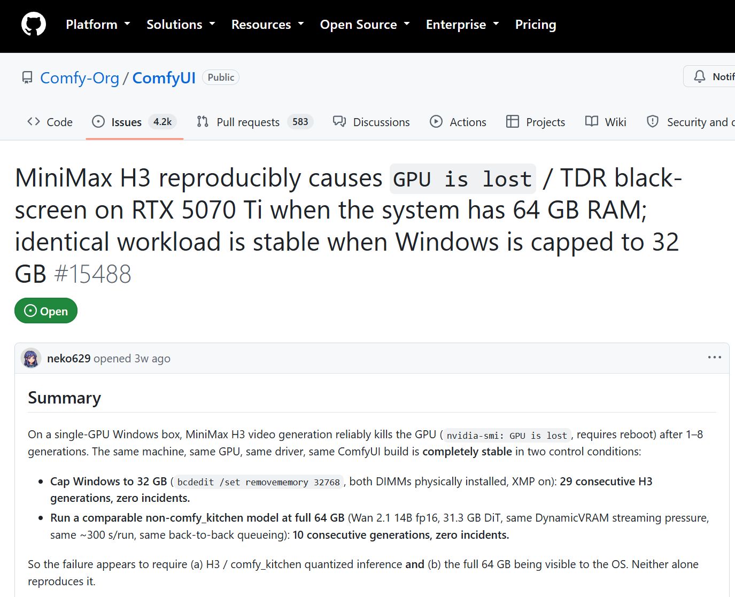Click the 'GPU is lost' code in title

[463, 179]
